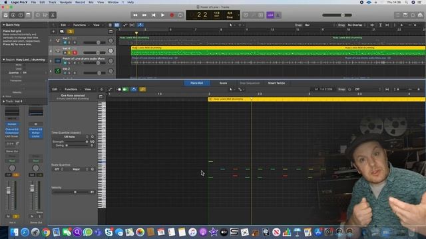This screenshot has height=239, width=426.
Task: Click the red Record button
Action: (172, 15)
